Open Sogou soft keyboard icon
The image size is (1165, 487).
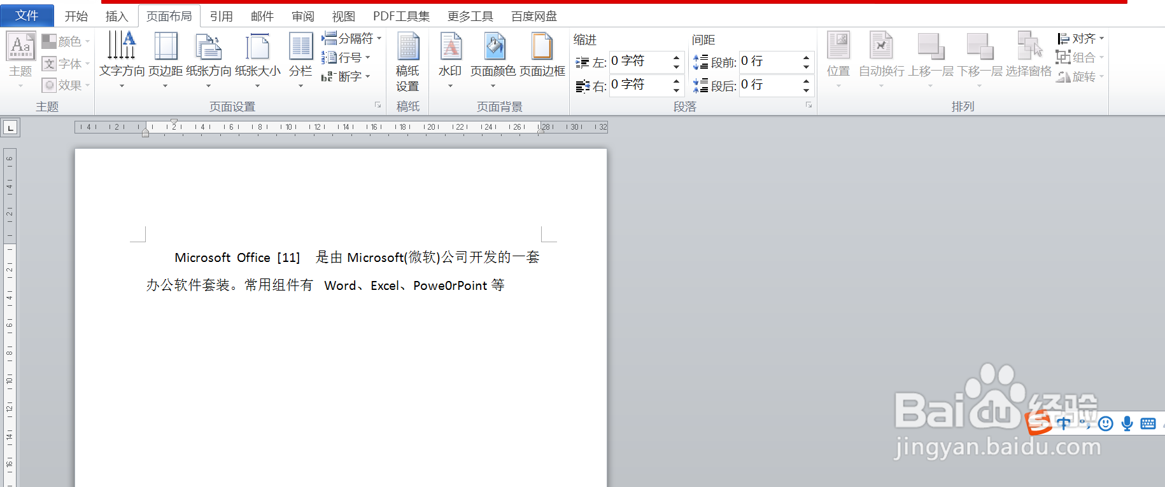point(1148,423)
